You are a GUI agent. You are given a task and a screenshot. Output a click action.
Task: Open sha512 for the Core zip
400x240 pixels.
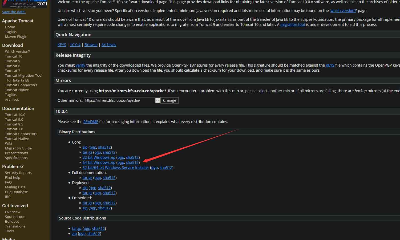tap(104, 147)
